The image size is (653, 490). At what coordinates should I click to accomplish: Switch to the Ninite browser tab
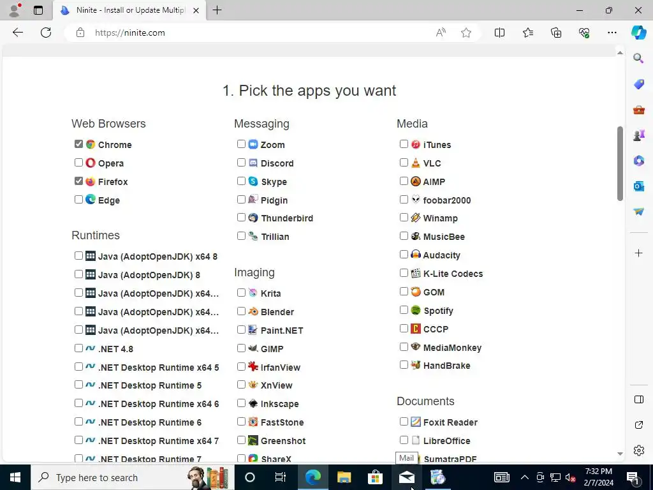(129, 10)
